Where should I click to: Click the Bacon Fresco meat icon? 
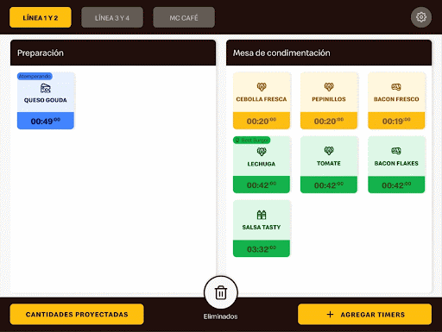pos(396,87)
